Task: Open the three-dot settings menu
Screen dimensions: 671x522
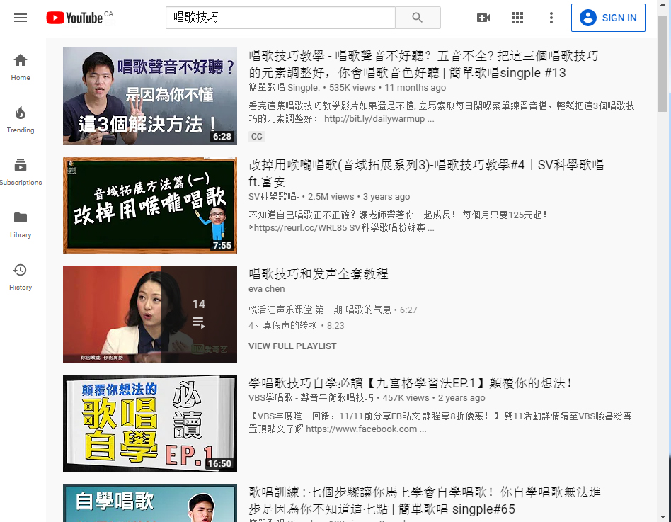Action: [x=551, y=18]
